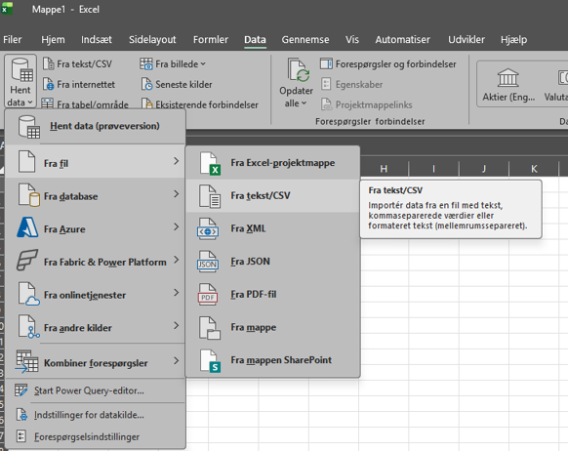Click the Projektmappelinks button
Screen dimensions: 568x451
coord(367,104)
